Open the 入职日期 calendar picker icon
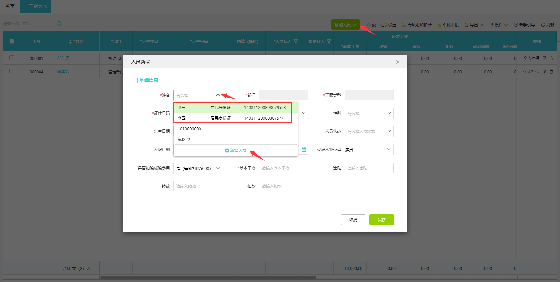Viewport: 560px width, 282px height. point(304,149)
